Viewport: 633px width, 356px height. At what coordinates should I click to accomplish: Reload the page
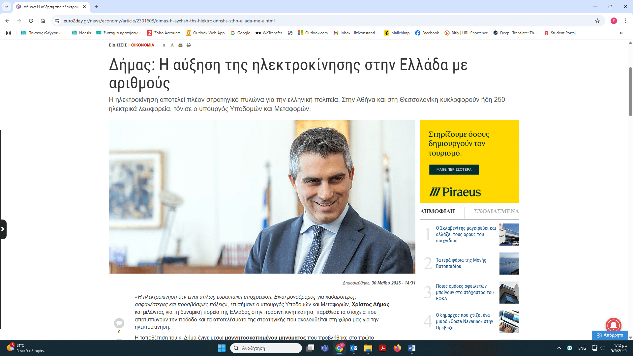coord(31,21)
